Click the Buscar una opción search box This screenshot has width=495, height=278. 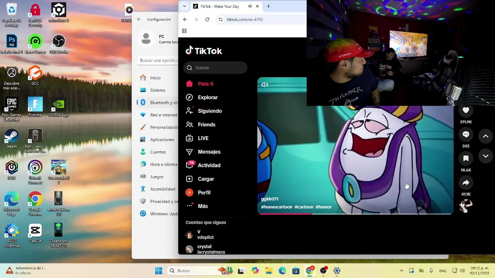(158, 60)
